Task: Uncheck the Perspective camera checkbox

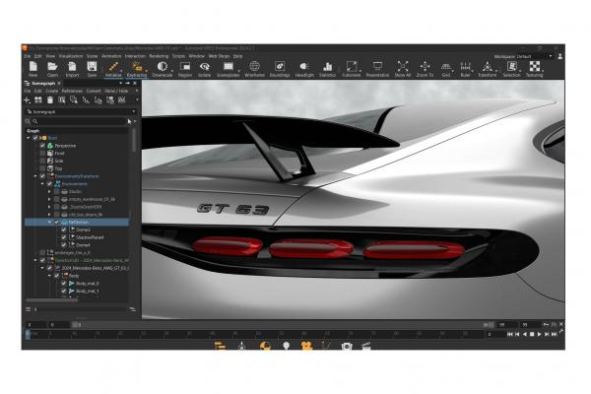Action: tap(42, 145)
